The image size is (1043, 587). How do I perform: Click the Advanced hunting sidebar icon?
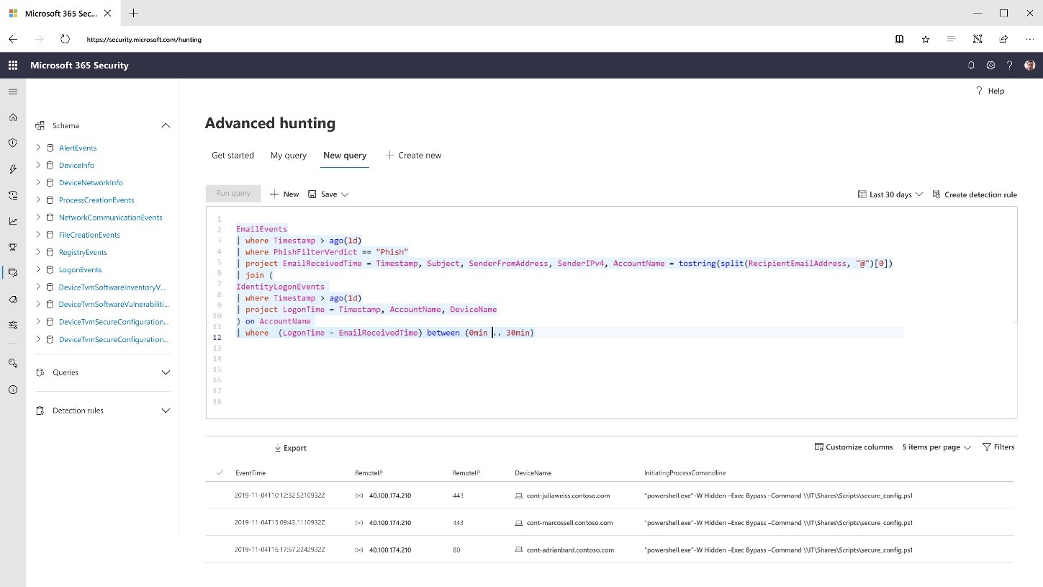(12, 274)
